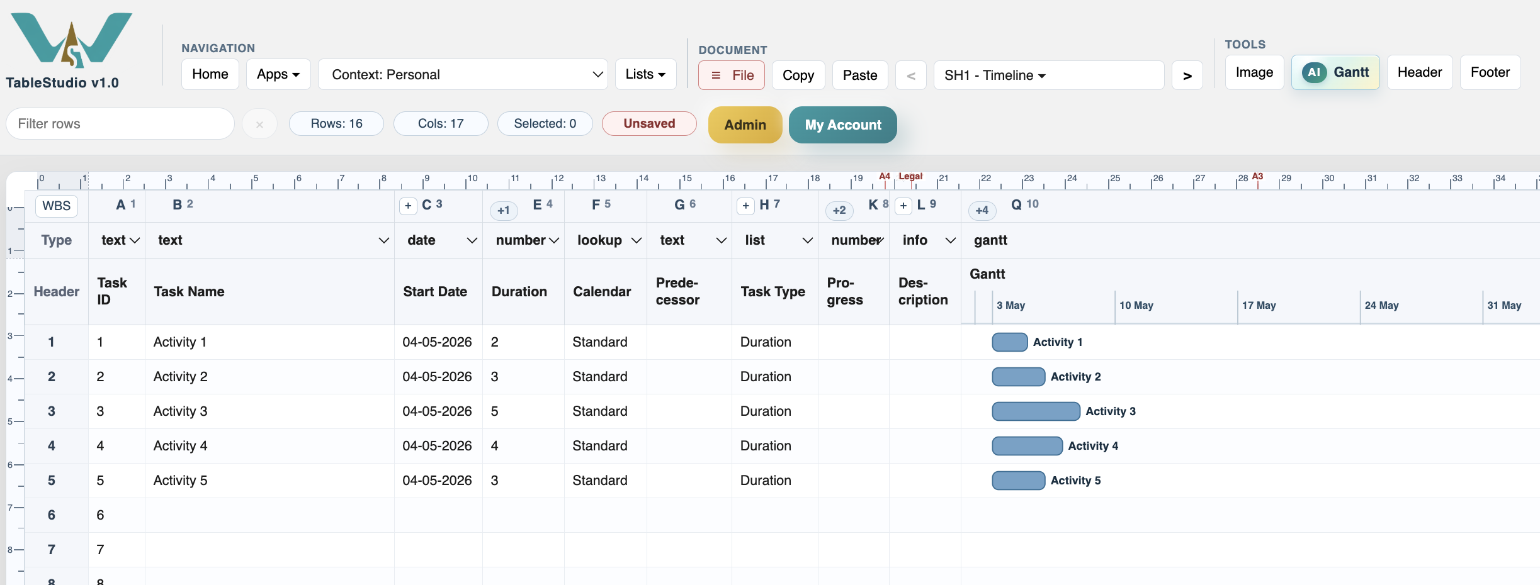Click the Calendar cell 'Standard' for Activity 2
Screen dimensions: 1540x585
[x=606, y=377]
